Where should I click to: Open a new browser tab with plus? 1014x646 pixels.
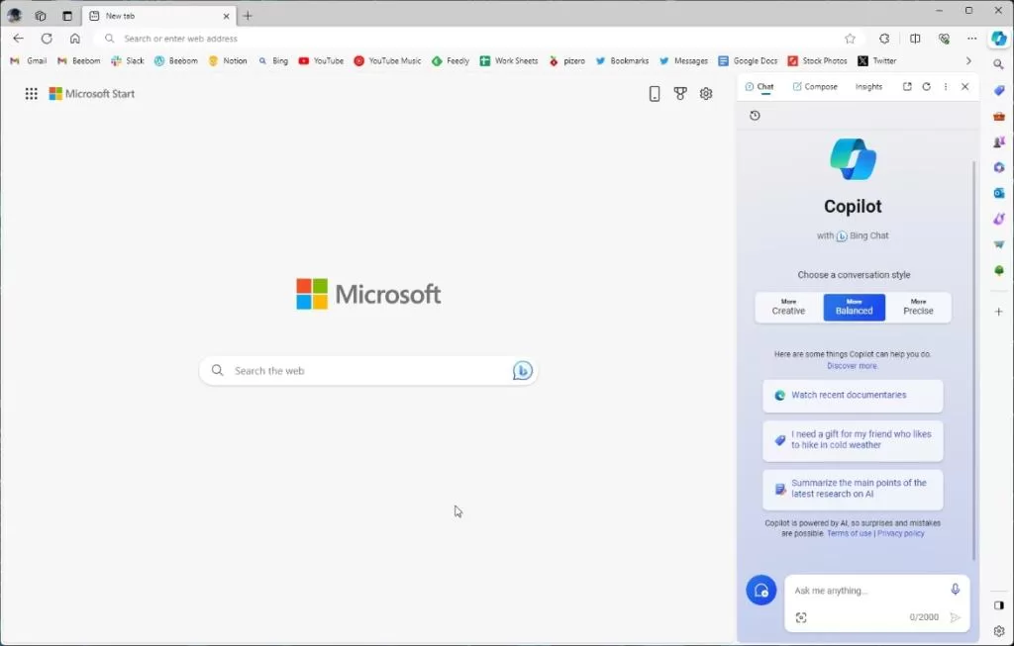pyautogui.click(x=248, y=16)
